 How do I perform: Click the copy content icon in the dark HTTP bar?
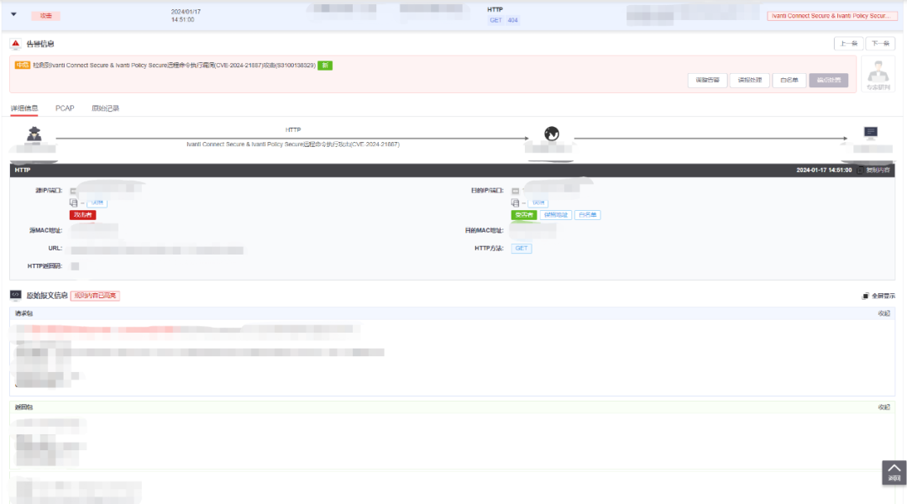tap(860, 171)
